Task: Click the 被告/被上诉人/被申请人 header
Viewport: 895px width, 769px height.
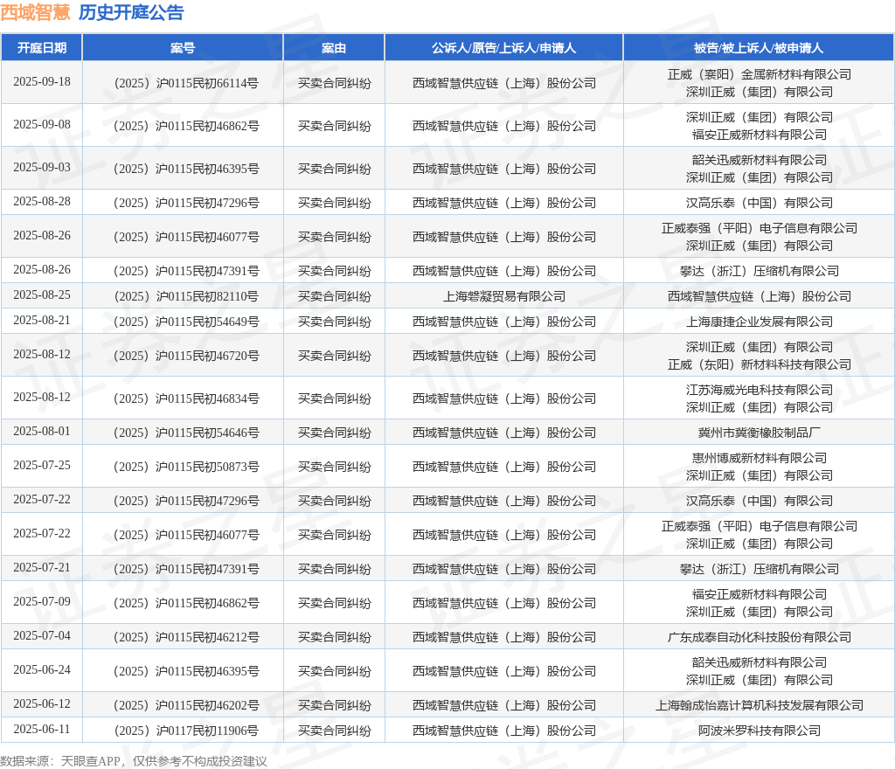Action: tap(759, 48)
